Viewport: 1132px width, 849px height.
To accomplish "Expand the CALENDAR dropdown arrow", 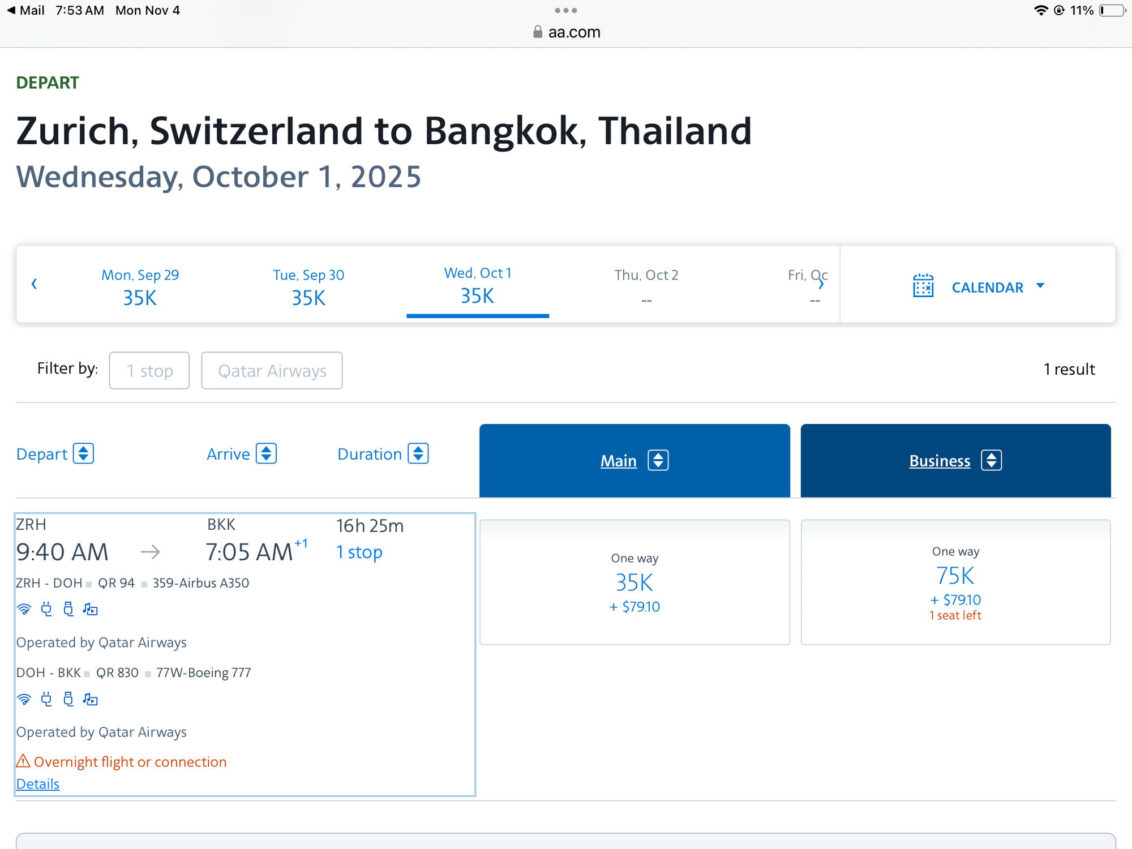I will [1040, 286].
